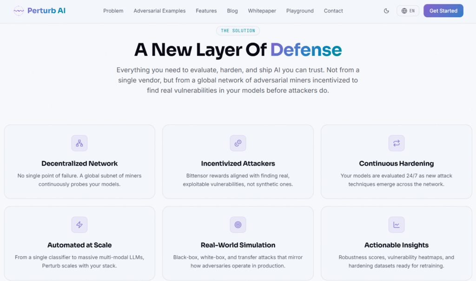Toggle dark mode with the moon icon
This screenshot has height=281, width=476.
[x=386, y=11]
